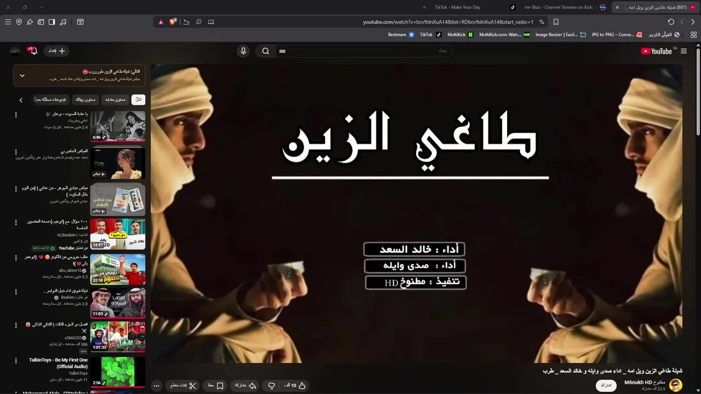This screenshot has height=394, width=701.
Task: Click the VPN shield icon in toolbar
Action: (x=19, y=22)
